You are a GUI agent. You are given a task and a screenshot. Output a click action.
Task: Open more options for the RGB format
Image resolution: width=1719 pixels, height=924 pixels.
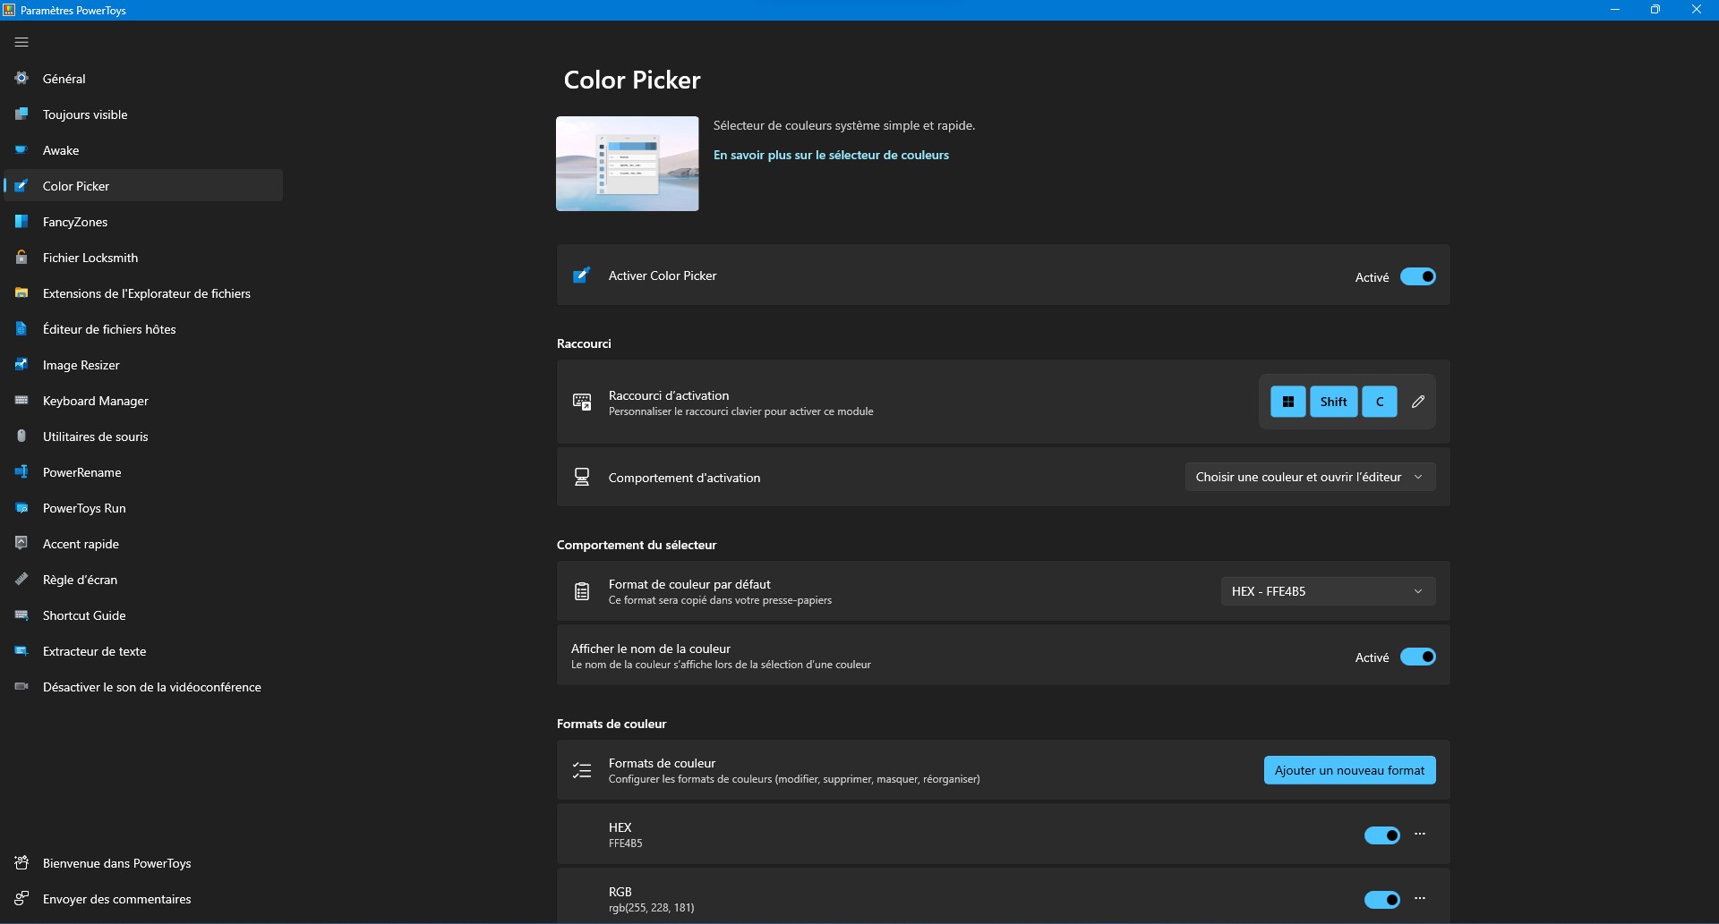pyautogui.click(x=1420, y=899)
